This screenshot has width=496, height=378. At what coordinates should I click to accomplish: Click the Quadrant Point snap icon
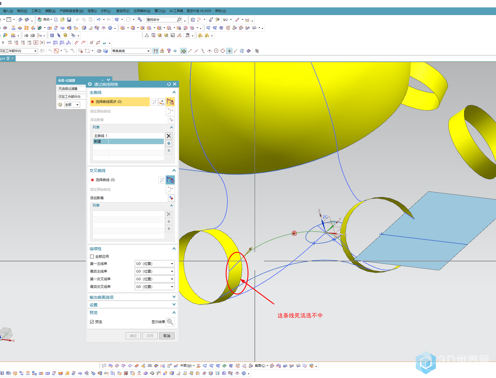223,51
